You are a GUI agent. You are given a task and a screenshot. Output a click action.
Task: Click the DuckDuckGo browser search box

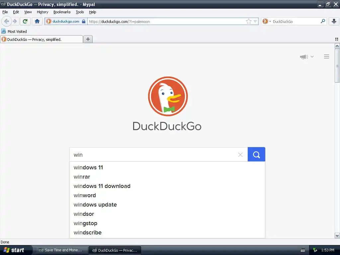[295, 22]
